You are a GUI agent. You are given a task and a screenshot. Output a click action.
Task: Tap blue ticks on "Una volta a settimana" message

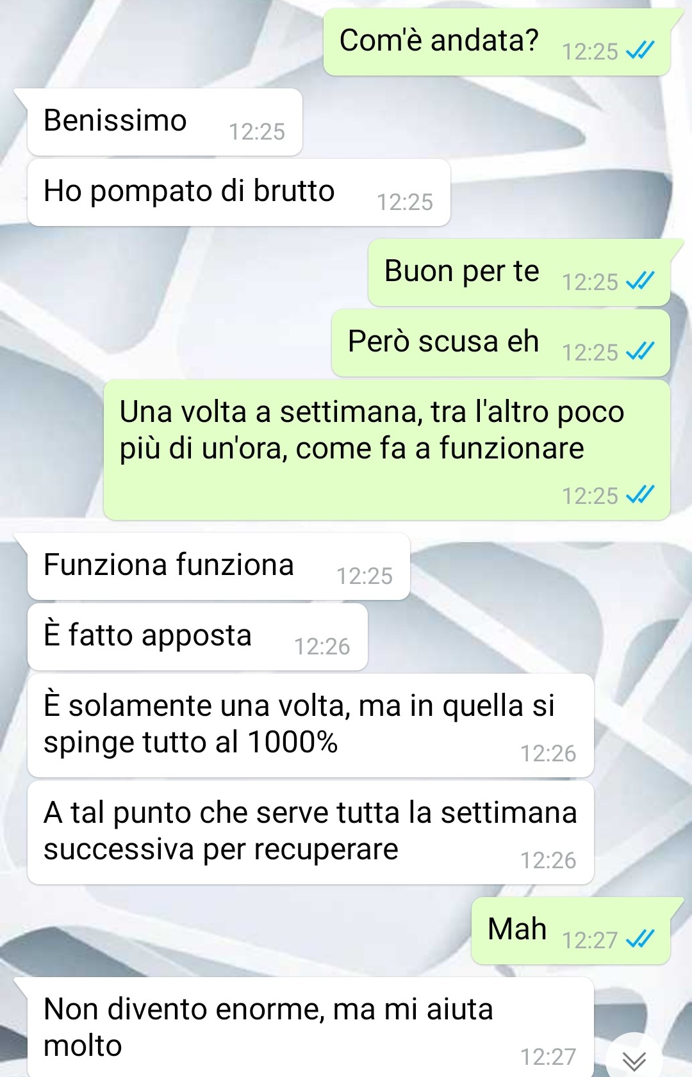[x=640, y=495]
